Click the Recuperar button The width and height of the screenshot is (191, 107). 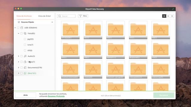164,95
